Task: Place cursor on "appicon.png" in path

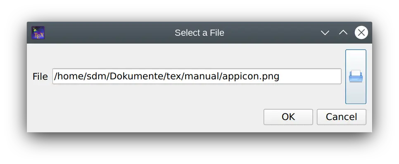Action: (251, 76)
